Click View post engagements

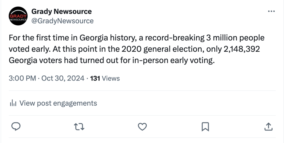(58, 103)
